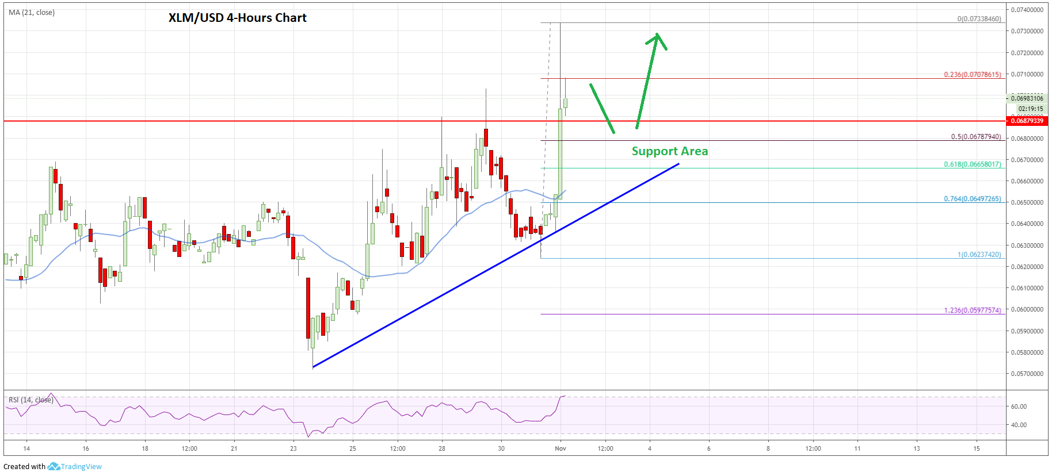Click the time axis label 14

click(x=26, y=448)
